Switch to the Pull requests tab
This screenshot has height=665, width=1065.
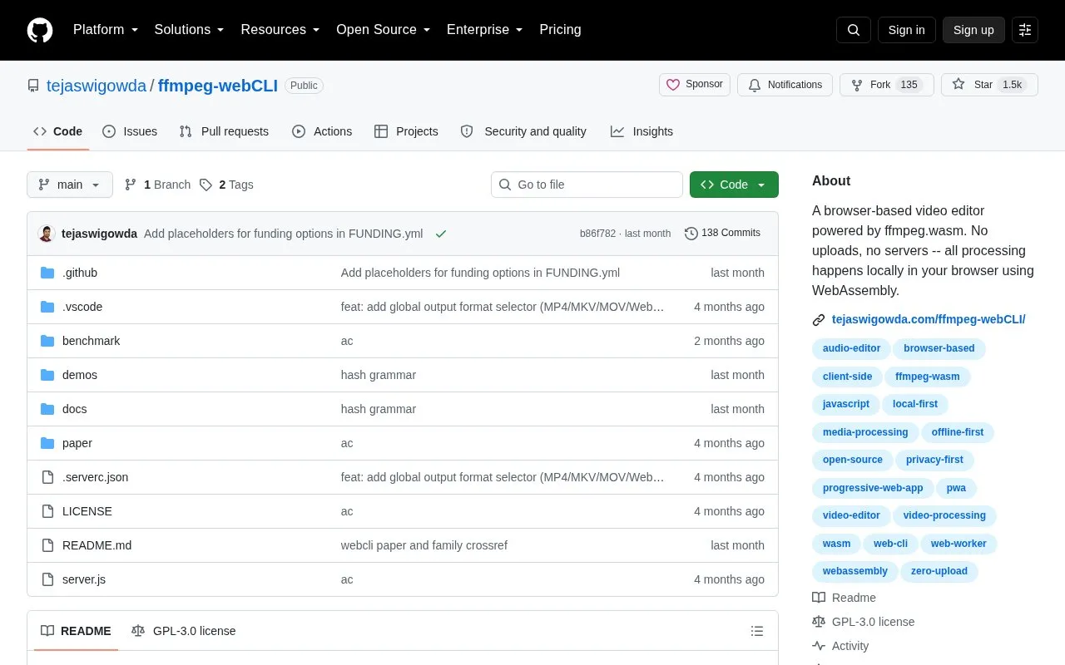[x=224, y=131]
